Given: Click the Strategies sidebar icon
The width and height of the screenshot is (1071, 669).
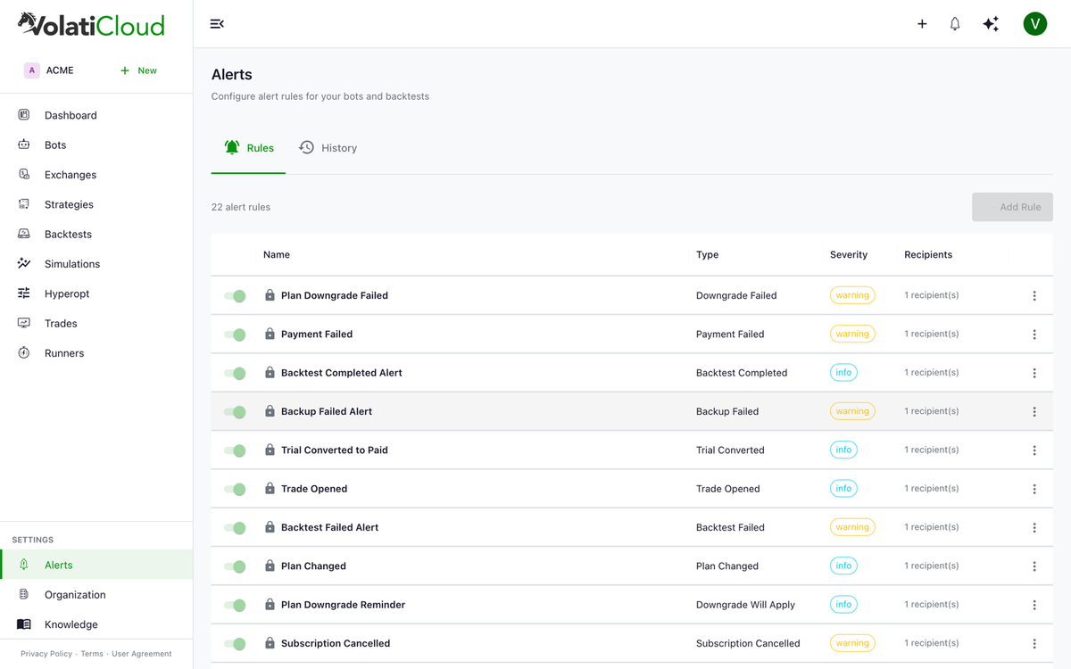Looking at the screenshot, I should pyautogui.click(x=24, y=204).
